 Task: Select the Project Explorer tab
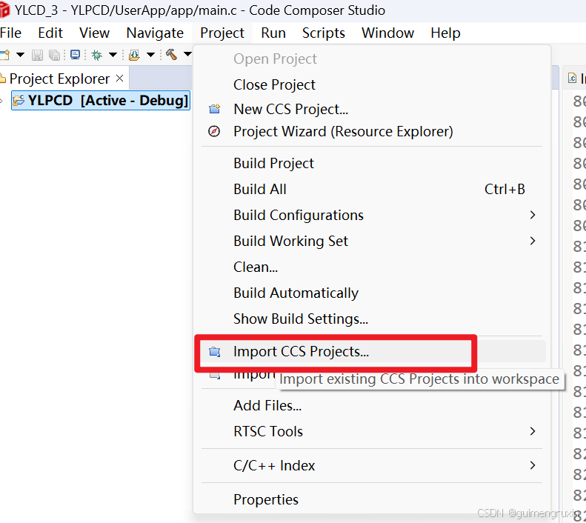point(59,79)
